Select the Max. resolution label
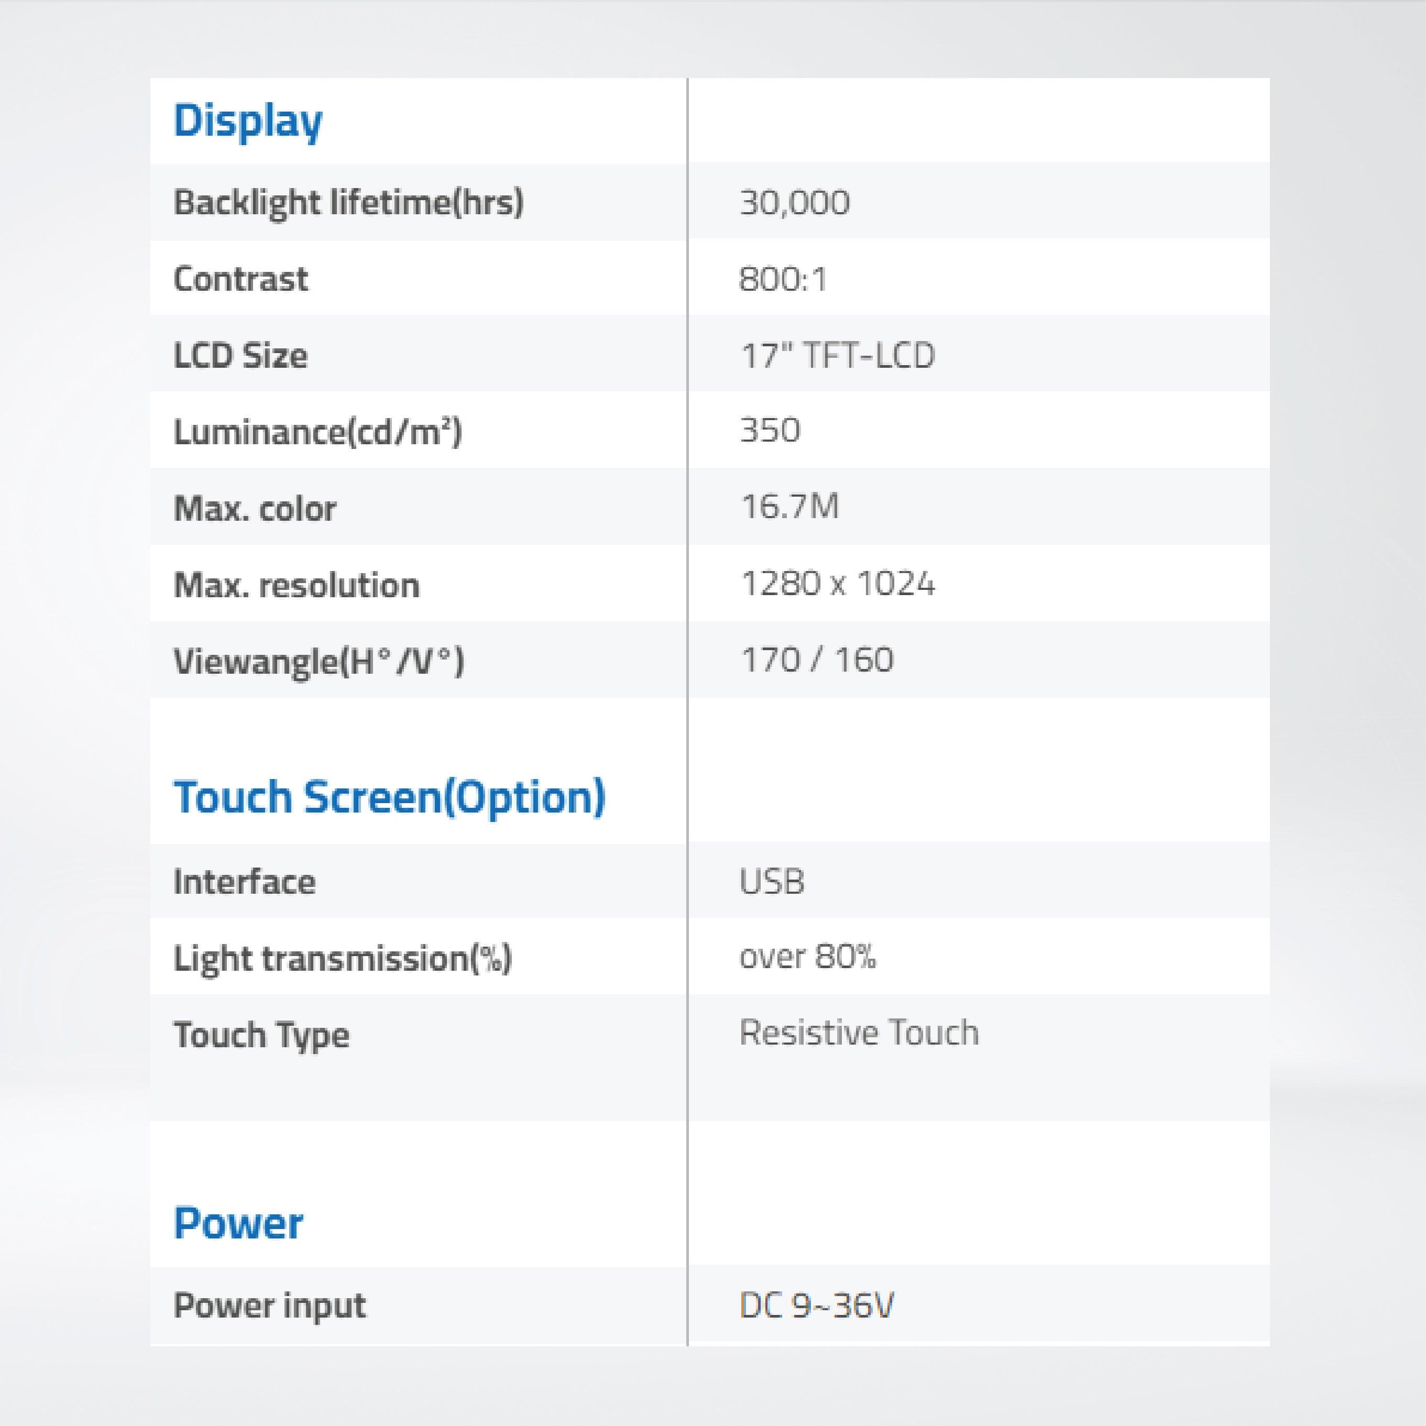Viewport: 1426px width, 1426px height. point(297,585)
